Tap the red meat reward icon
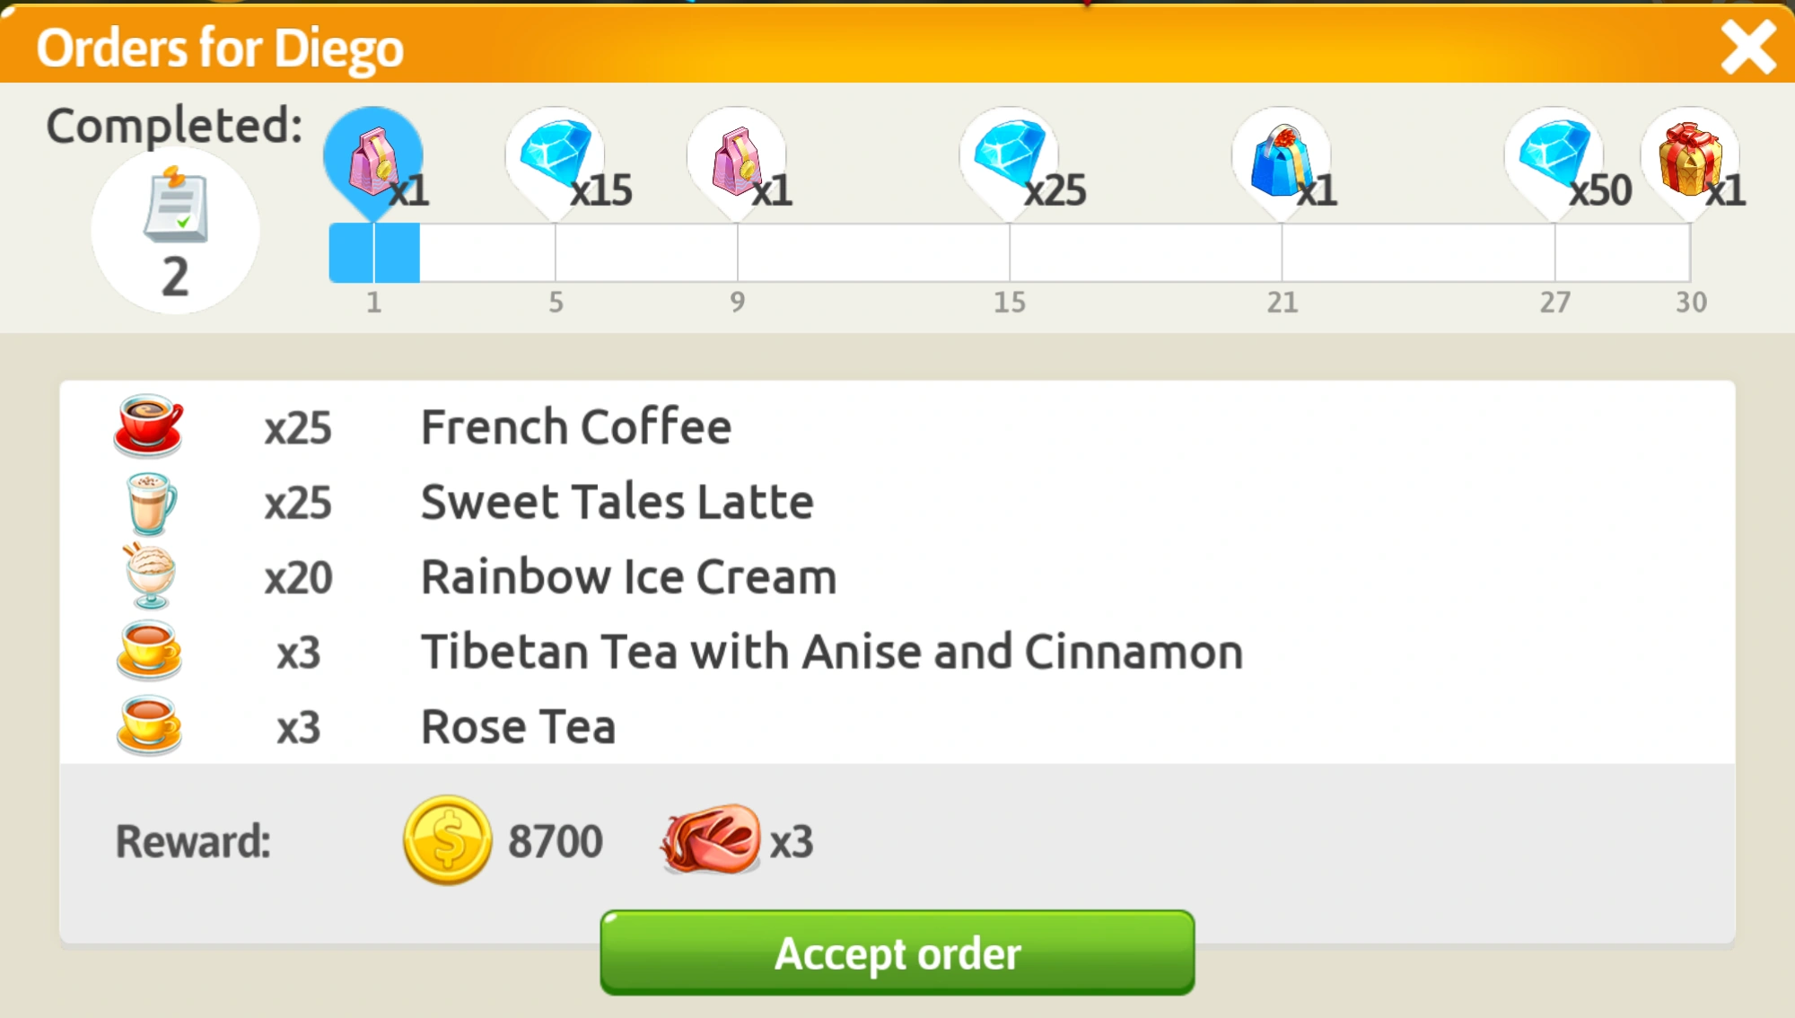 (x=711, y=840)
